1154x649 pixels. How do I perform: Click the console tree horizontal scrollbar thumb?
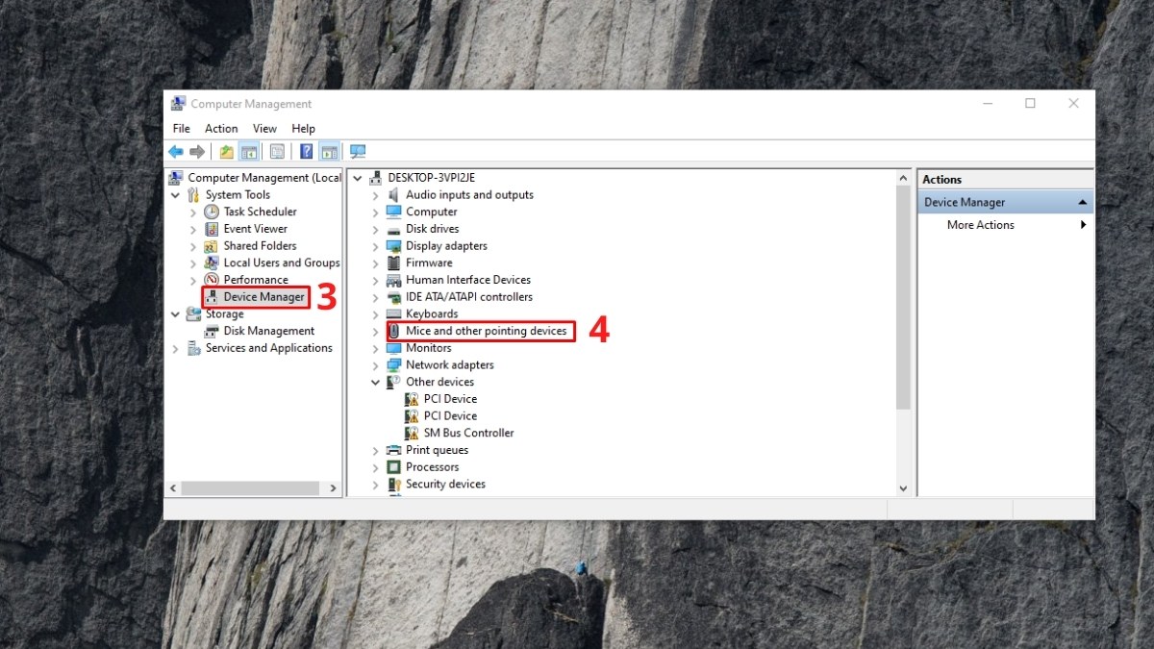(x=250, y=488)
